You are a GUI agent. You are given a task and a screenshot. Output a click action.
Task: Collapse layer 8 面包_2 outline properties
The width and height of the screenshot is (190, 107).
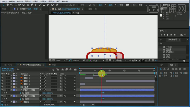pyautogui.click(x=12, y=96)
